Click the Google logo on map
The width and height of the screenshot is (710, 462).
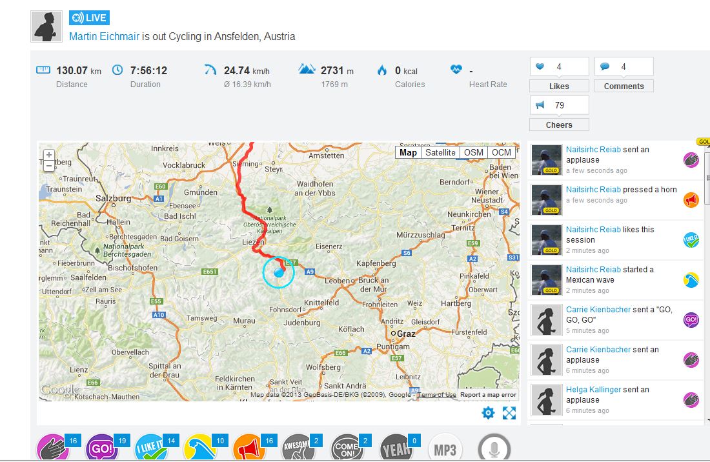tap(59, 390)
